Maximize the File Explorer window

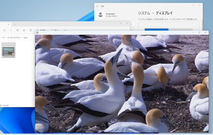pyautogui.click(x=121, y=23)
